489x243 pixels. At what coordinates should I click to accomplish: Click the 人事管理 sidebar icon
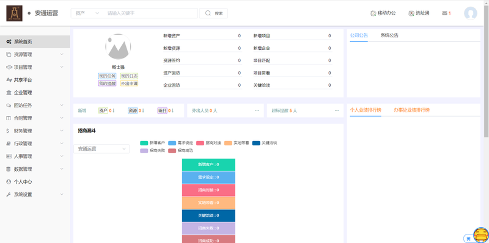[x=9, y=156]
